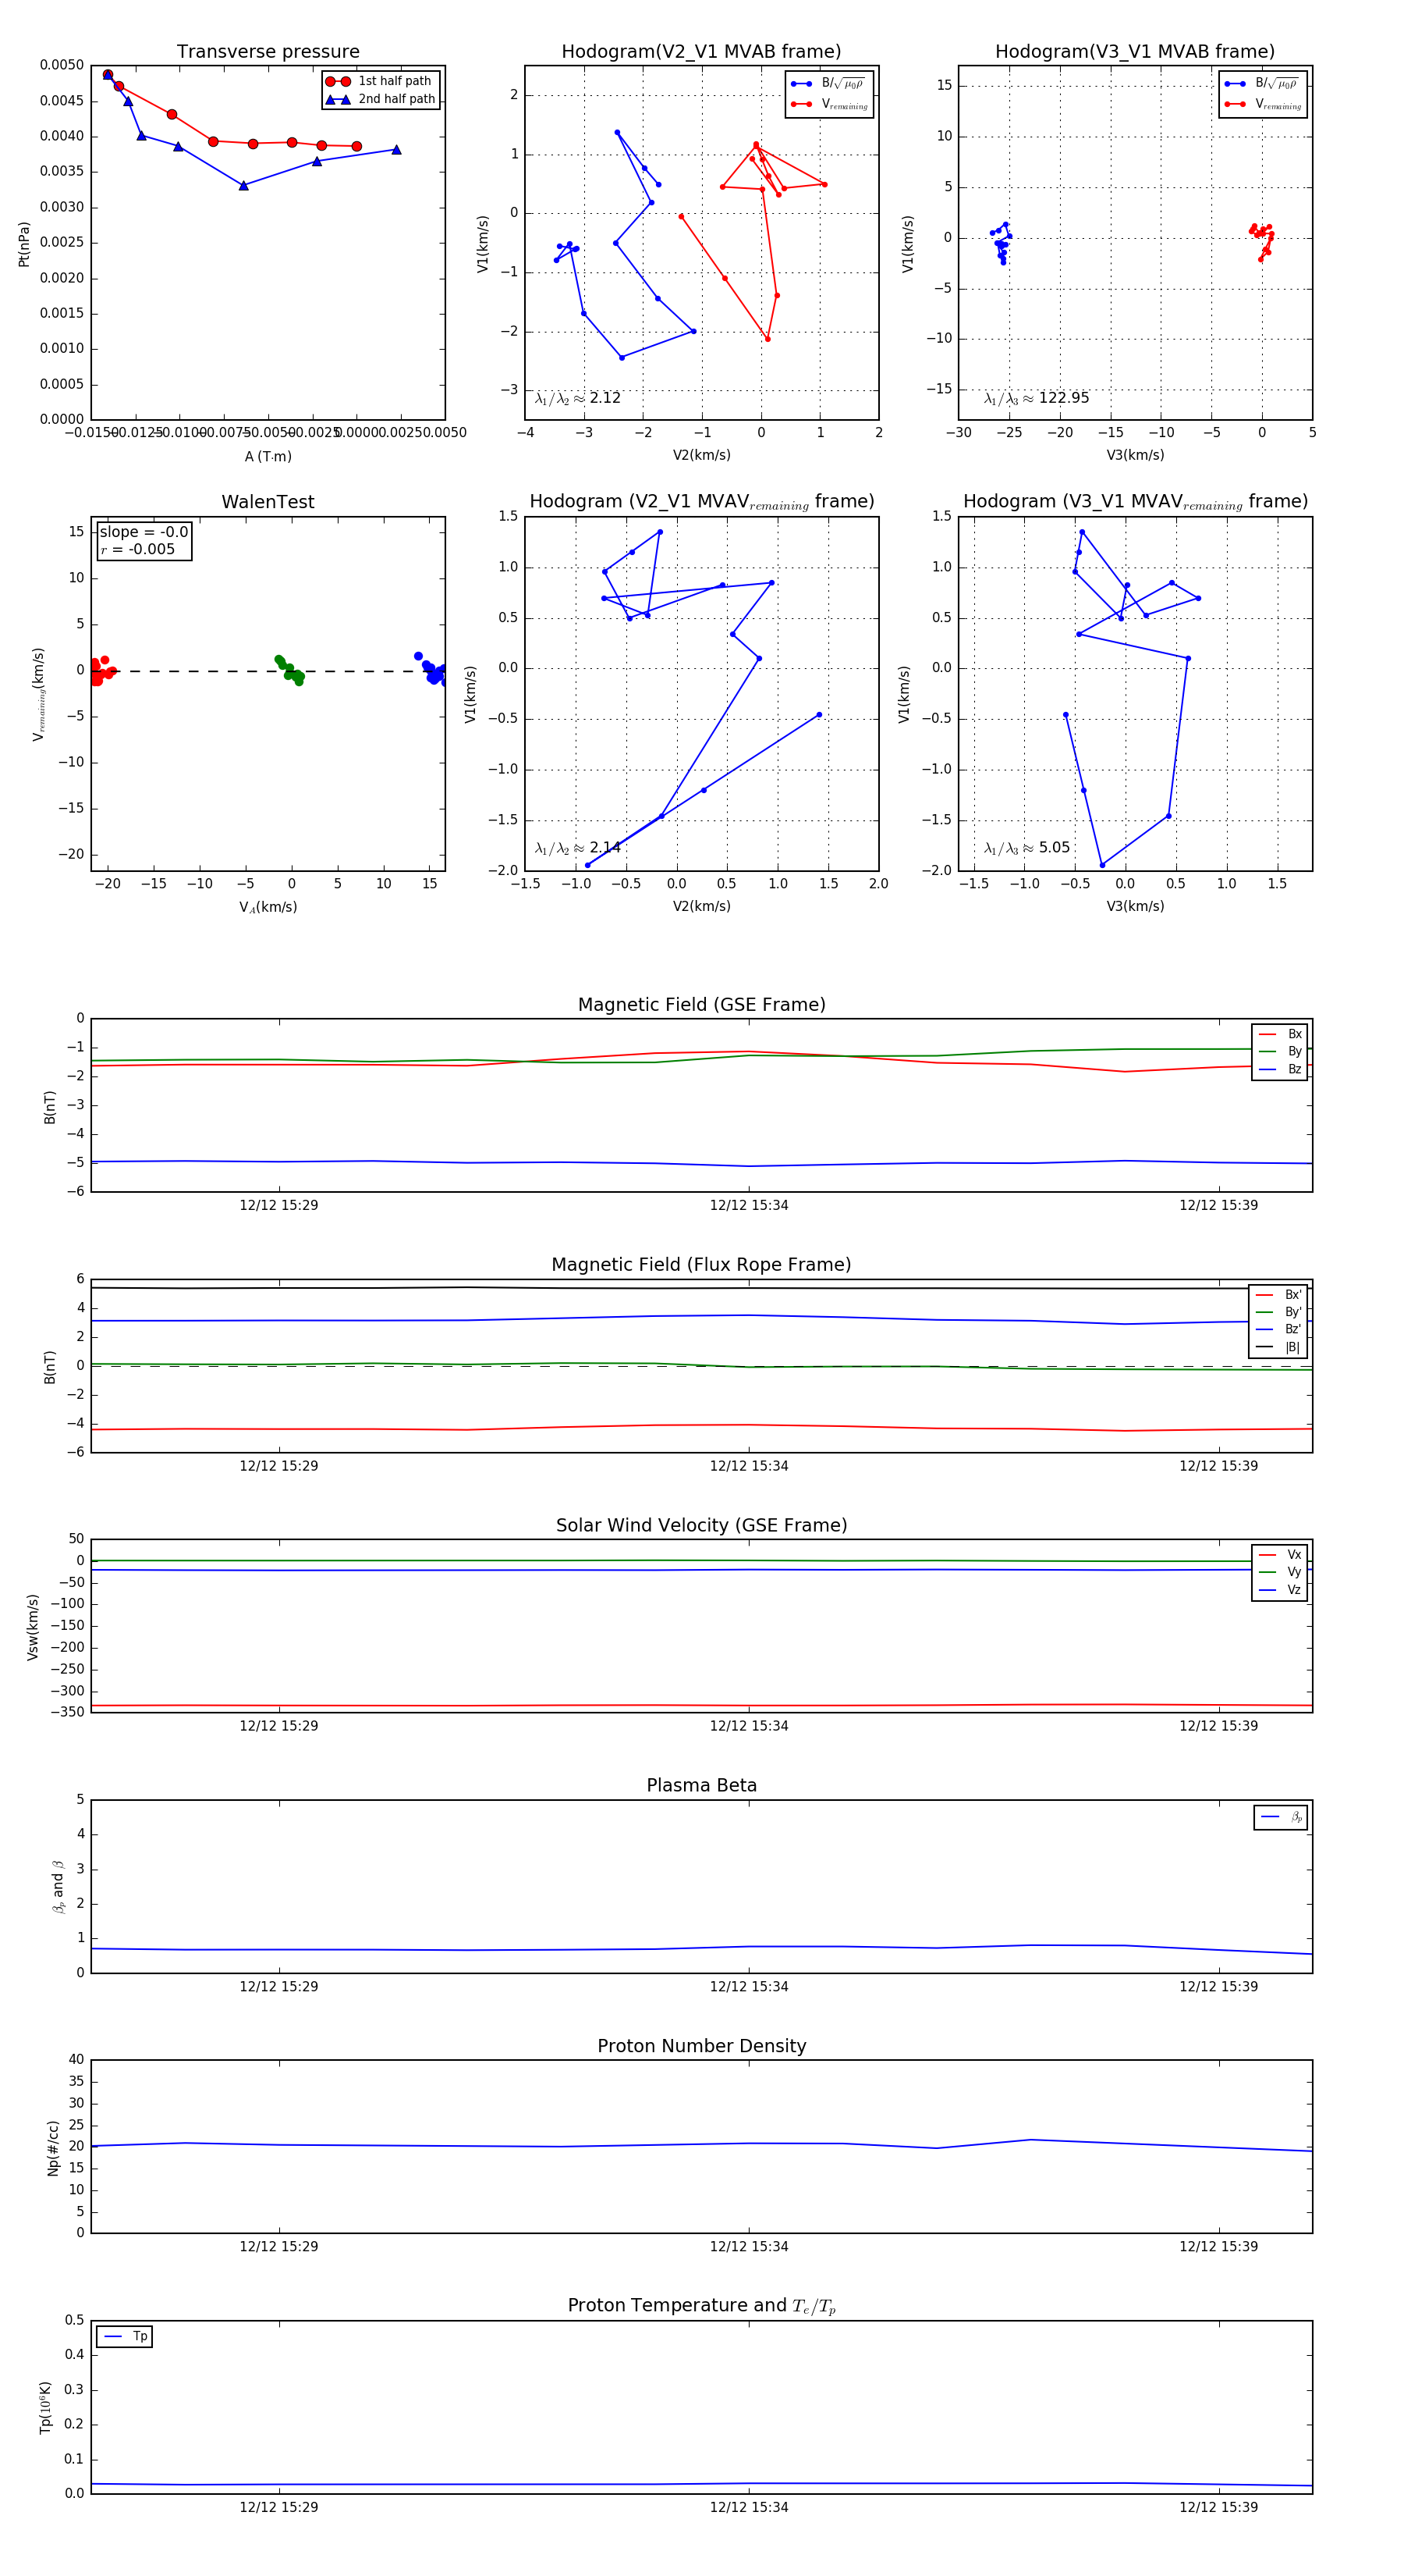Click the "Magnetic Field (GSE Frame)" title
The height and width of the screenshot is (2576, 1404).
coord(701,1005)
